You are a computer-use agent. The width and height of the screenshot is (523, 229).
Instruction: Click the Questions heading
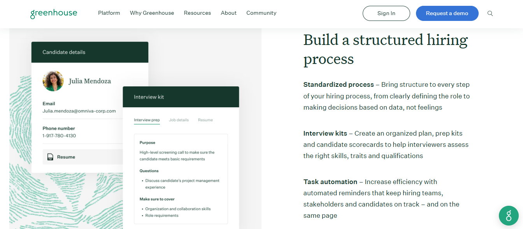click(x=149, y=170)
